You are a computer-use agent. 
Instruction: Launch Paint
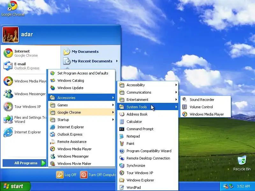click(148, 144)
